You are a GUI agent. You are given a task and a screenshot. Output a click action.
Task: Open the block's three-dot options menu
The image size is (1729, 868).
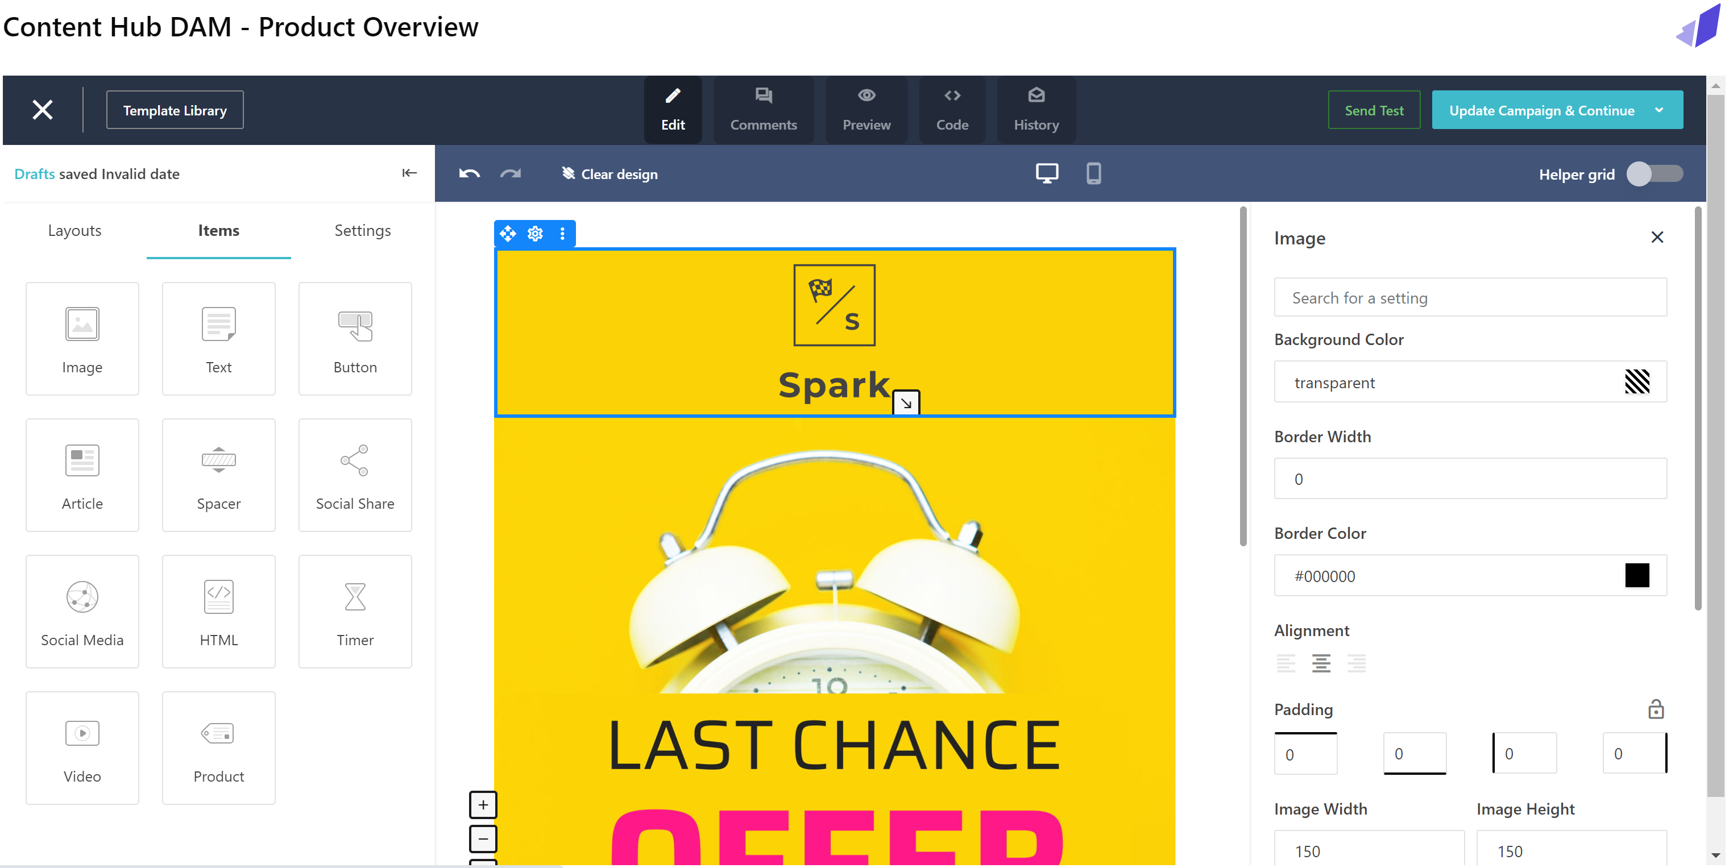coord(562,234)
